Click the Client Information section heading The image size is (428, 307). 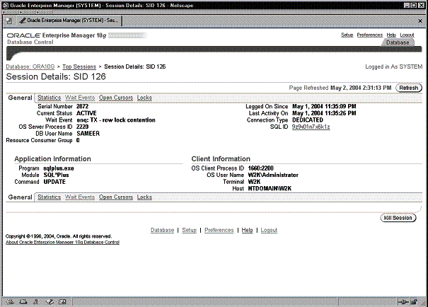(x=221, y=159)
